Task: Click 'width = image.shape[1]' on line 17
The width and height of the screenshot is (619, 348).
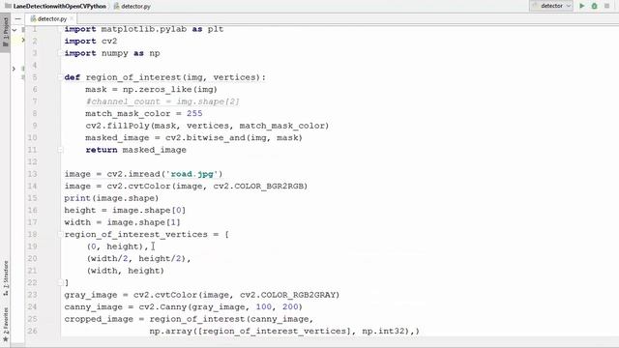Action: (x=123, y=222)
